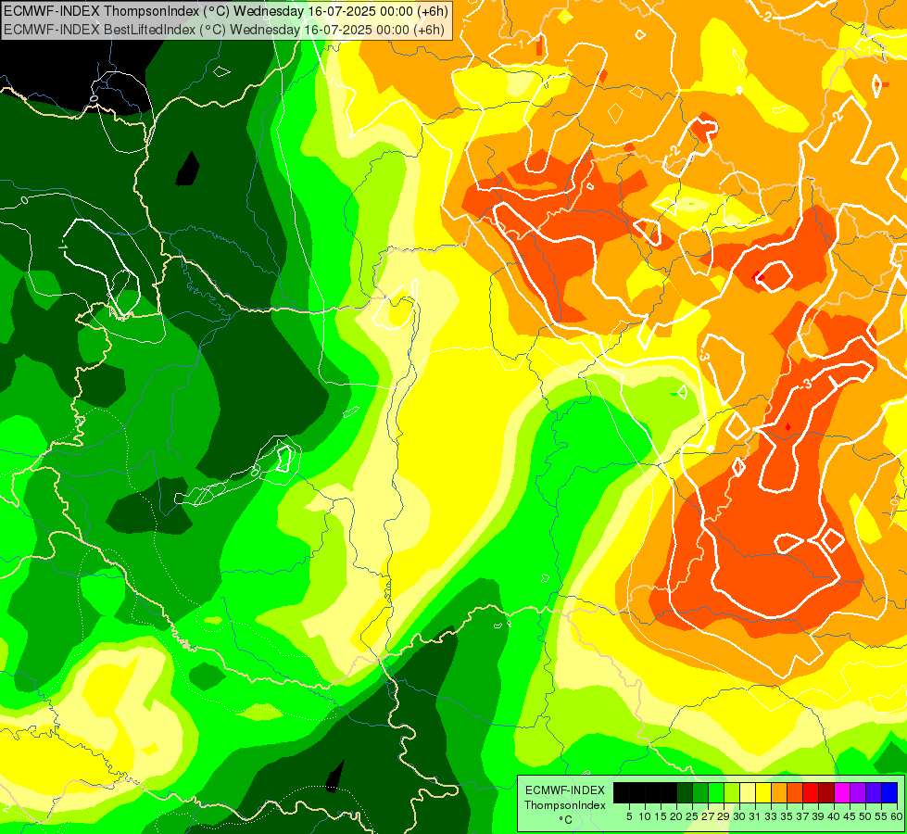Click legend scale value '35'
This screenshot has height=834, width=907.
tap(787, 816)
